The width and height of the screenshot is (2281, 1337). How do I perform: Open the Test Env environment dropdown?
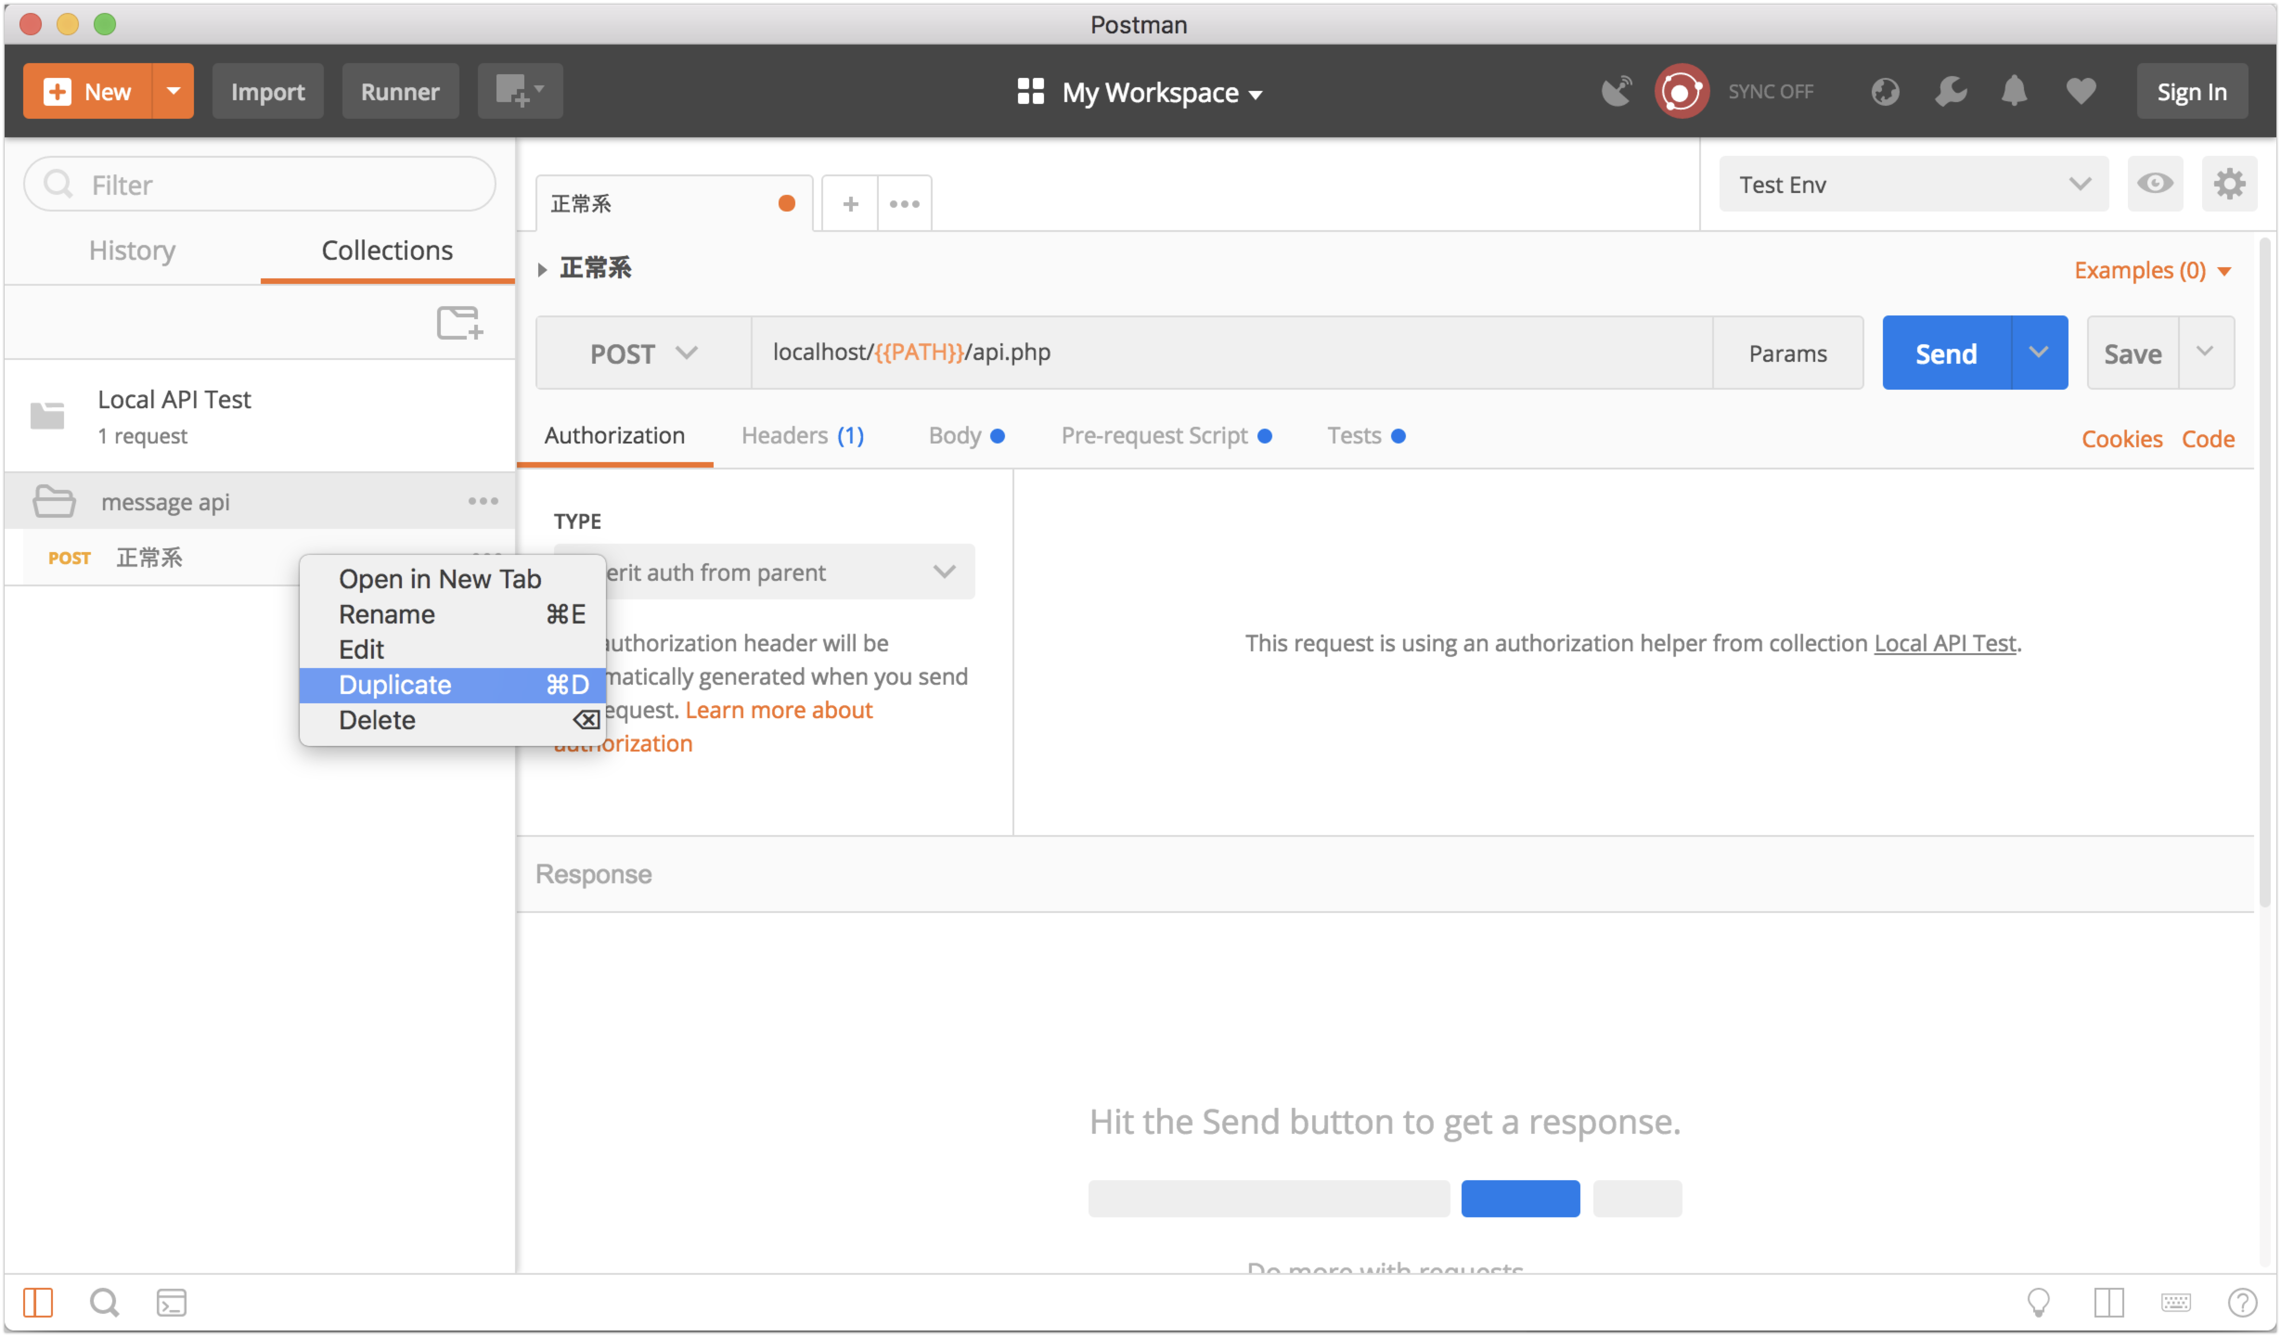coord(1914,184)
